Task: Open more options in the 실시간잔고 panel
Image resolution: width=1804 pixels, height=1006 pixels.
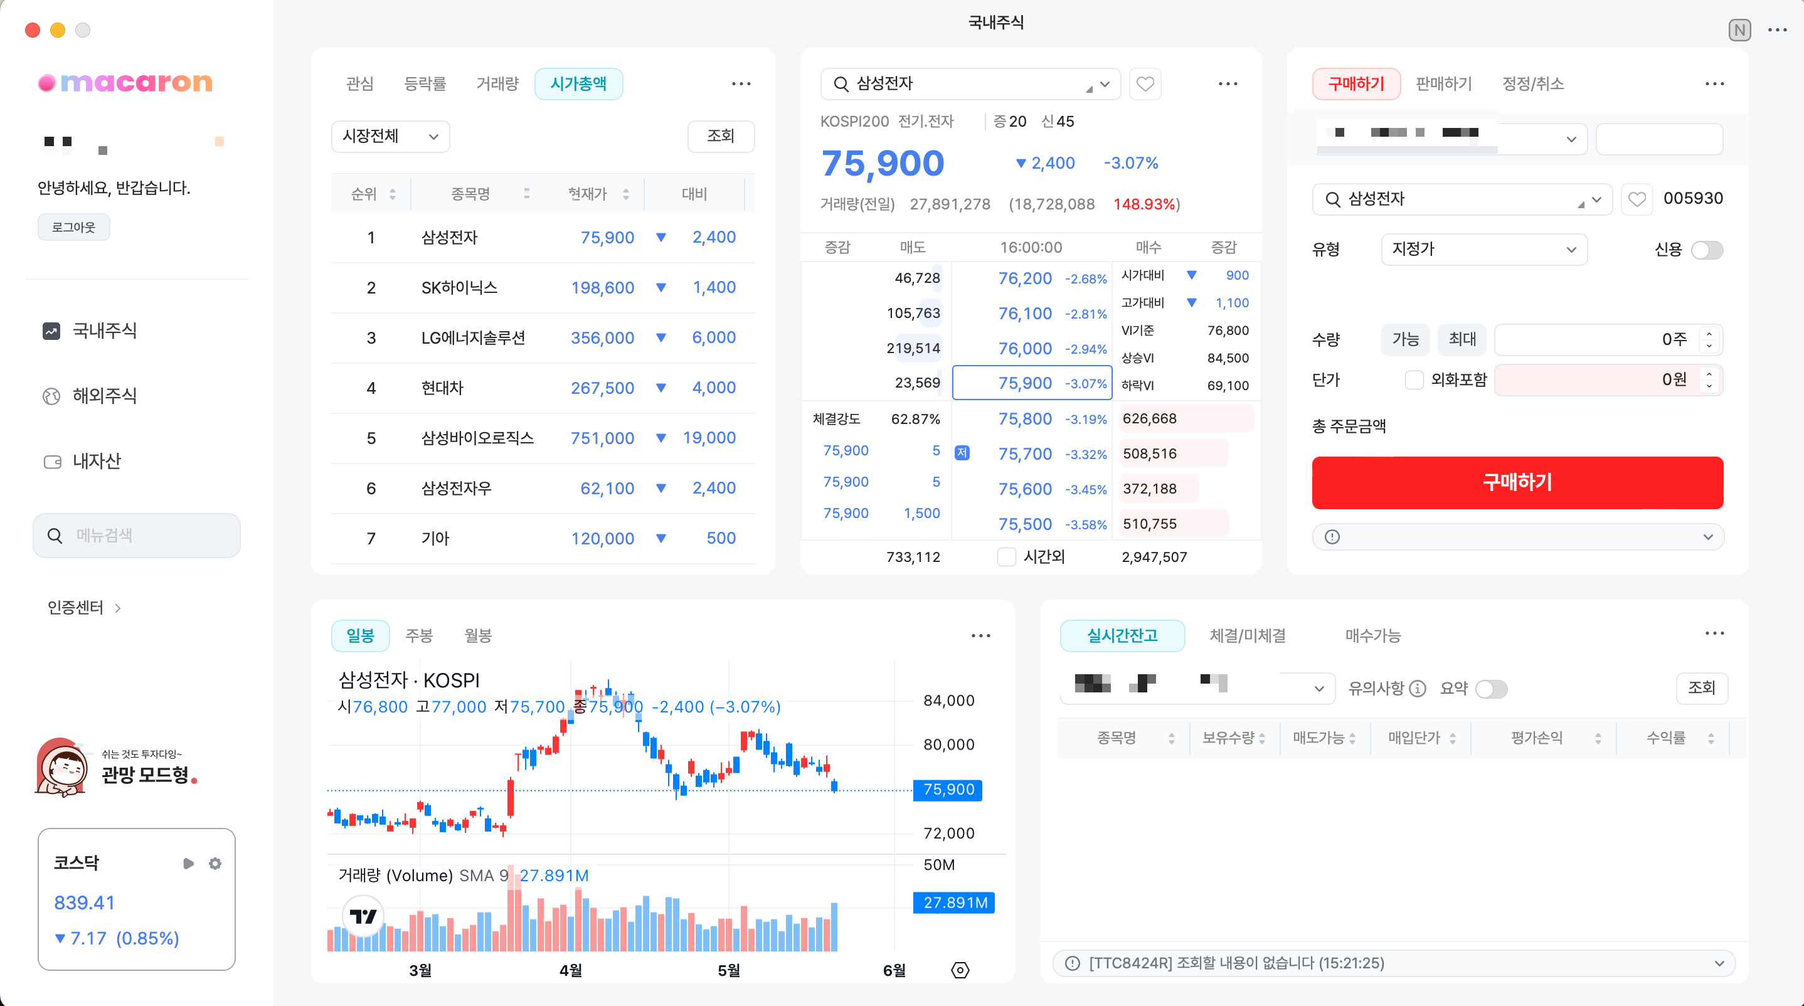Action: 1714,633
